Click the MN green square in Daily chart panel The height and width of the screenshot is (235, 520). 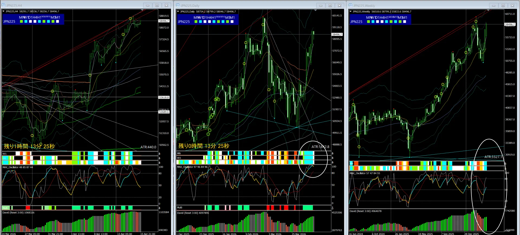click(196, 22)
